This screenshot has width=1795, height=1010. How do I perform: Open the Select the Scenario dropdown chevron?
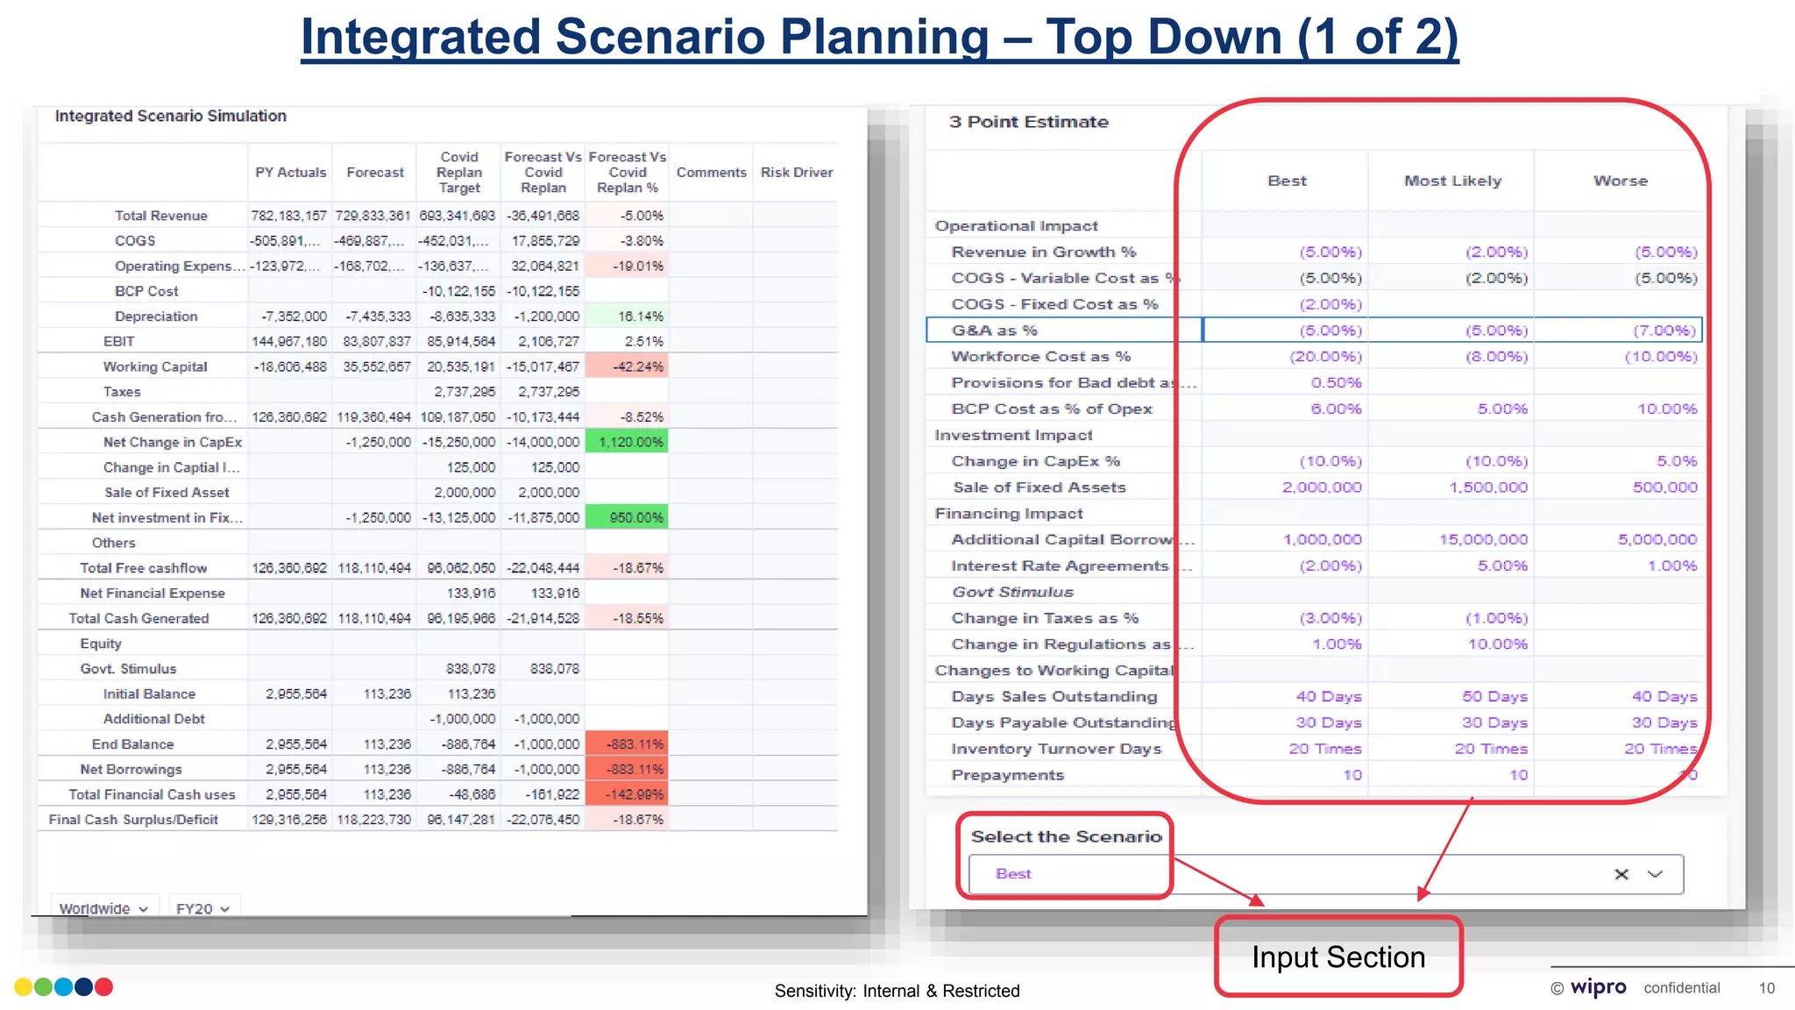click(x=1655, y=874)
